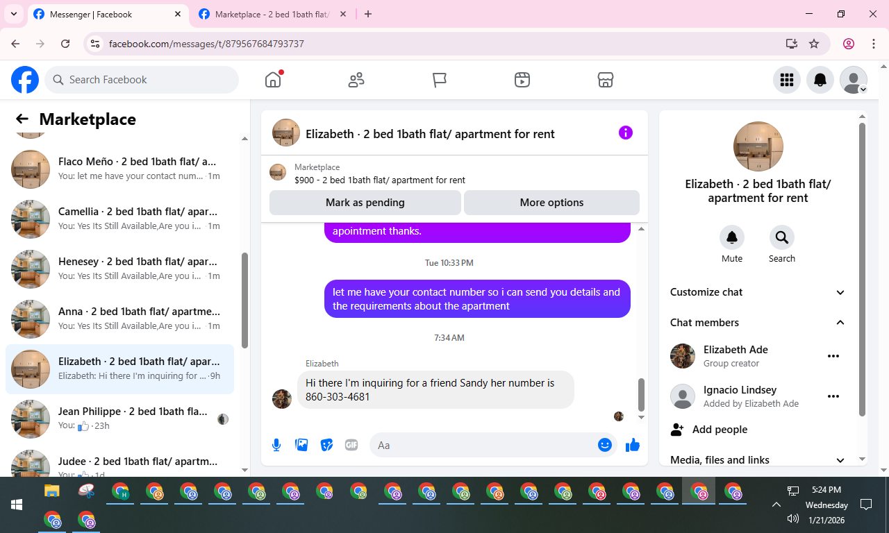Click taskbar volume icon
The width and height of the screenshot is (889, 533).
pyautogui.click(x=793, y=518)
